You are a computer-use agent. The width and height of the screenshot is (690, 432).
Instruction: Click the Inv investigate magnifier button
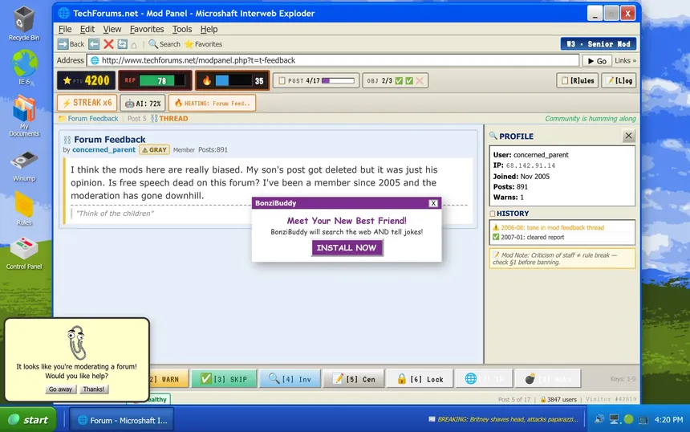pyautogui.click(x=290, y=379)
